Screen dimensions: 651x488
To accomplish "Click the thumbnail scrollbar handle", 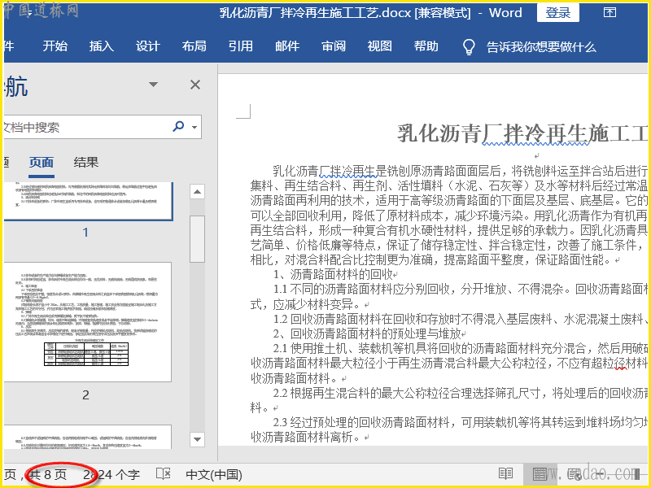I will 197,239.
